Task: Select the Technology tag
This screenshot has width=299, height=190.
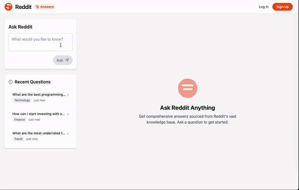Action: click(22, 100)
